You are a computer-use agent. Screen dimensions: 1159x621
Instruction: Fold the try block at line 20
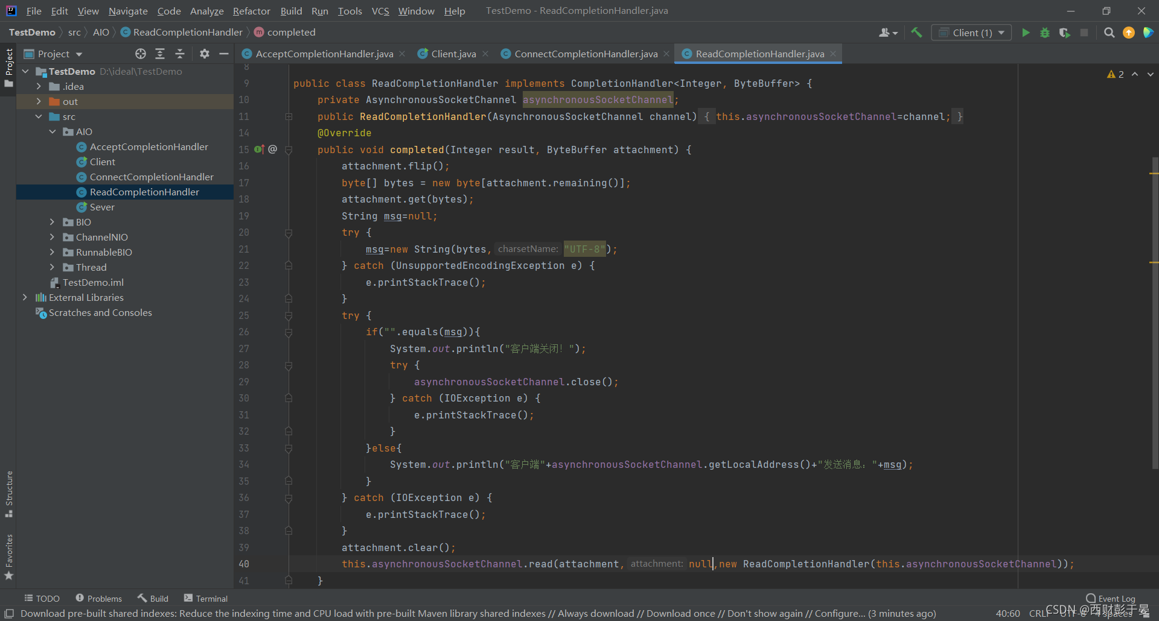pos(289,233)
